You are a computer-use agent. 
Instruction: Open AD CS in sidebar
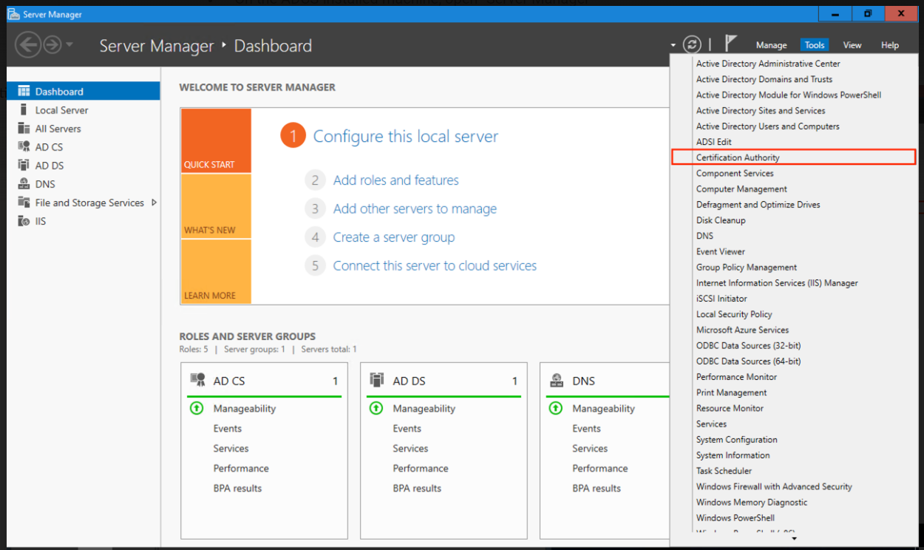(84, 147)
